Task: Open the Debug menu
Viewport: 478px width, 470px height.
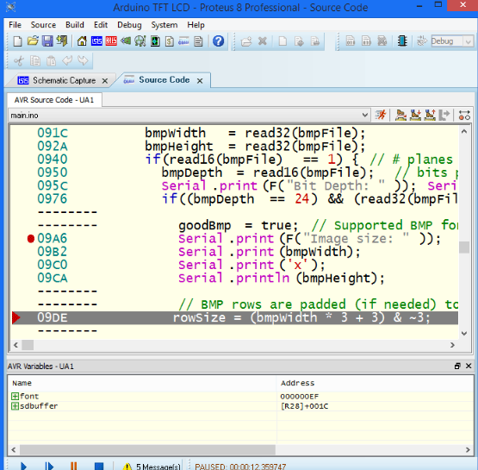Action: pos(129,25)
